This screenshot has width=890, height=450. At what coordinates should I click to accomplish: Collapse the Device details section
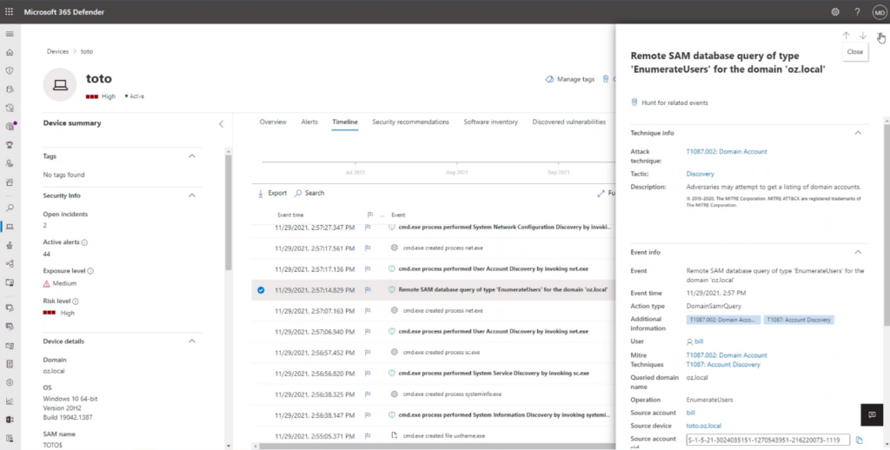[192, 341]
